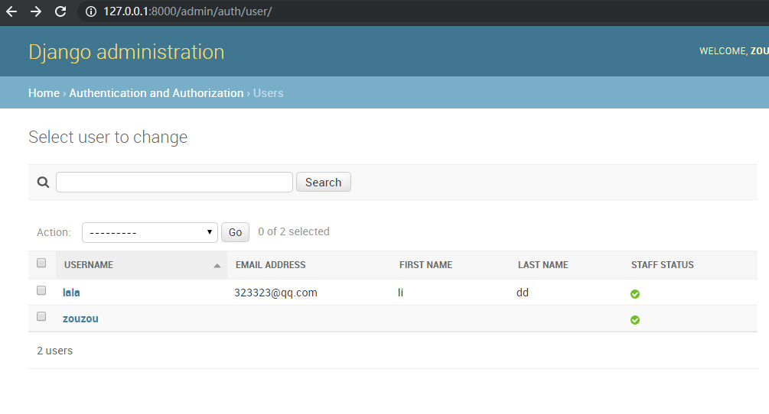Focus the user search text field
The height and width of the screenshot is (414, 769).
(174, 183)
